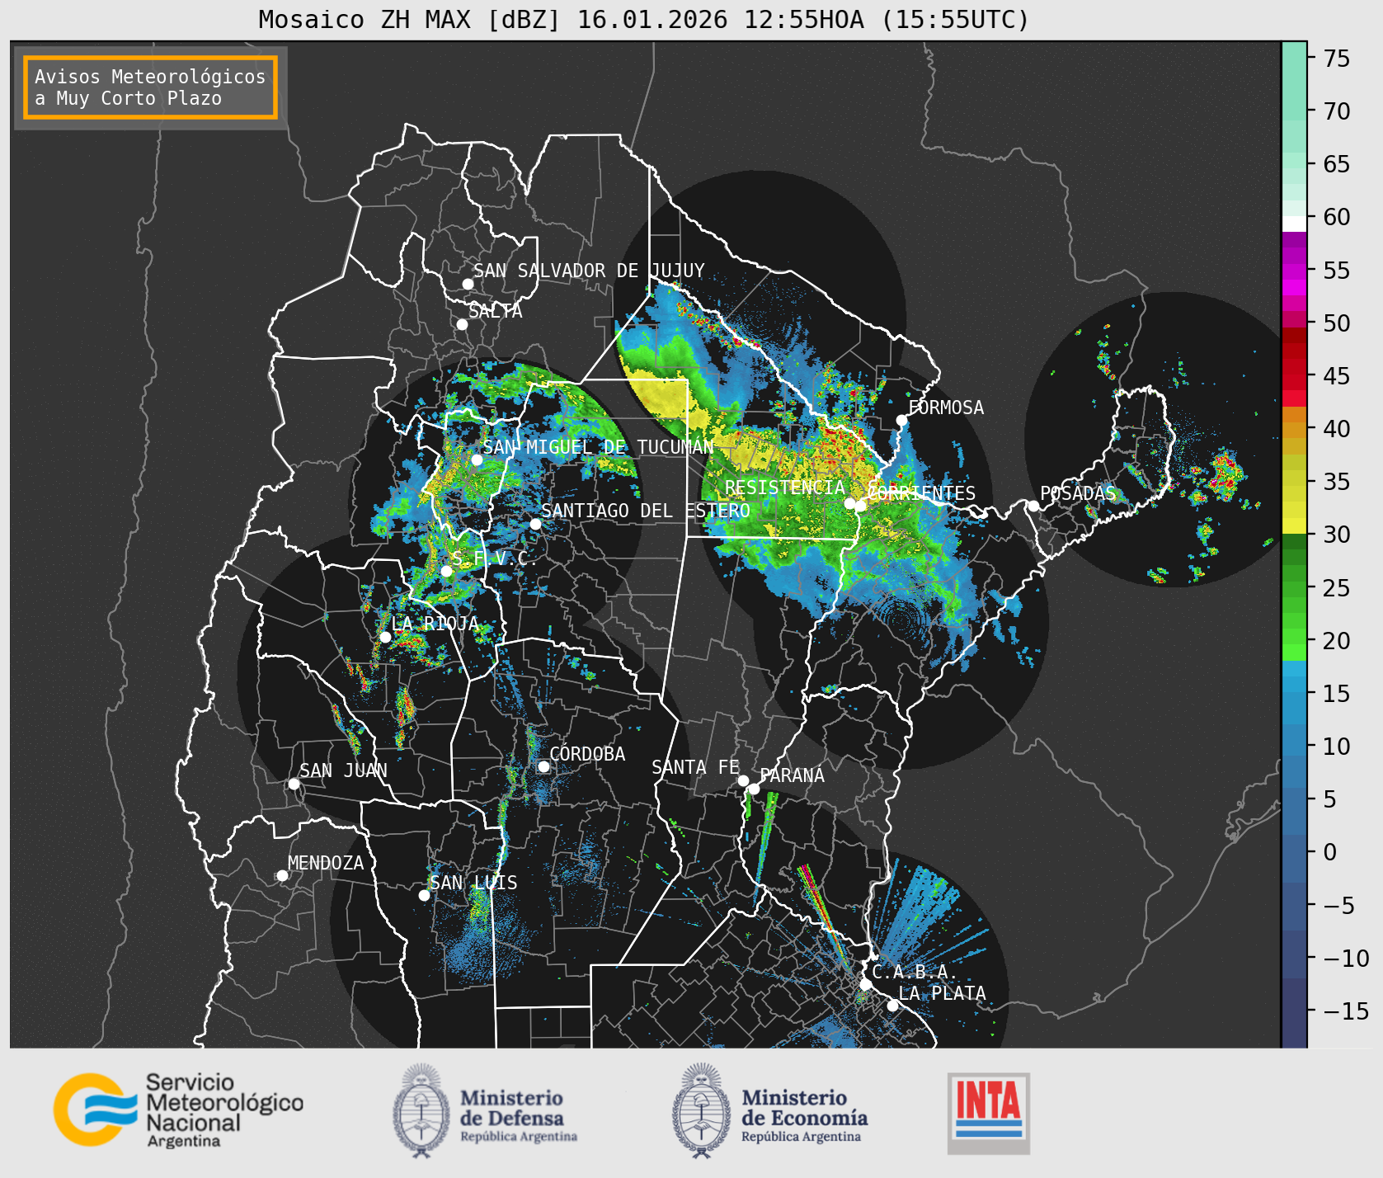Click the LA PLATA city label
This screenshot has height=1178, width=1383.
point(942,993)
